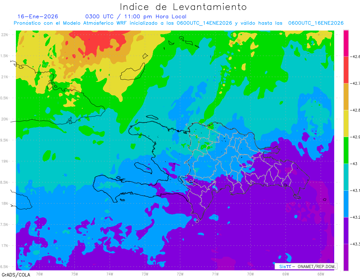Select the 70W longitude tick label
Image resolution: width=360 pixels, height=278 pixels.
tap(250, 274)
